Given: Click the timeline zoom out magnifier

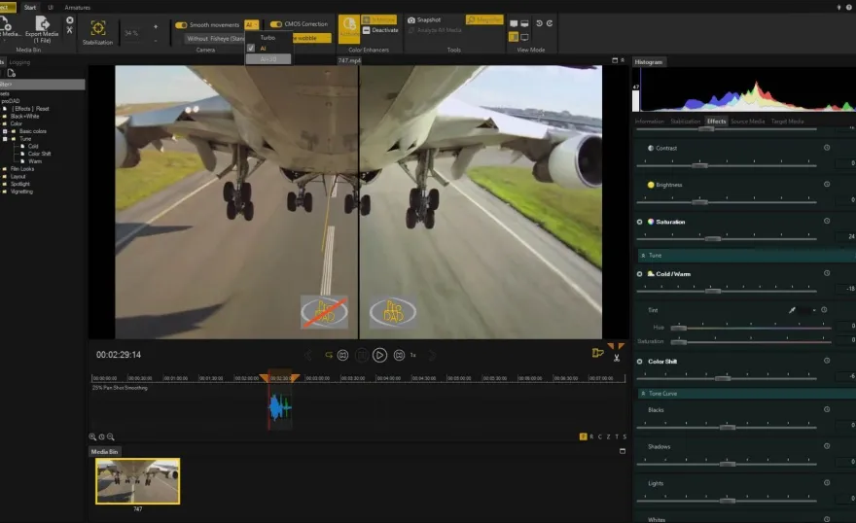Looking at the screenshot, I should click(111, 436).
